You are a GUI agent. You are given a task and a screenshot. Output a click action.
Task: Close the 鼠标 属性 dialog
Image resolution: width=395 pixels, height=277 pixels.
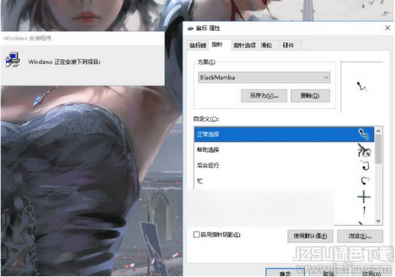click(388, 28)
